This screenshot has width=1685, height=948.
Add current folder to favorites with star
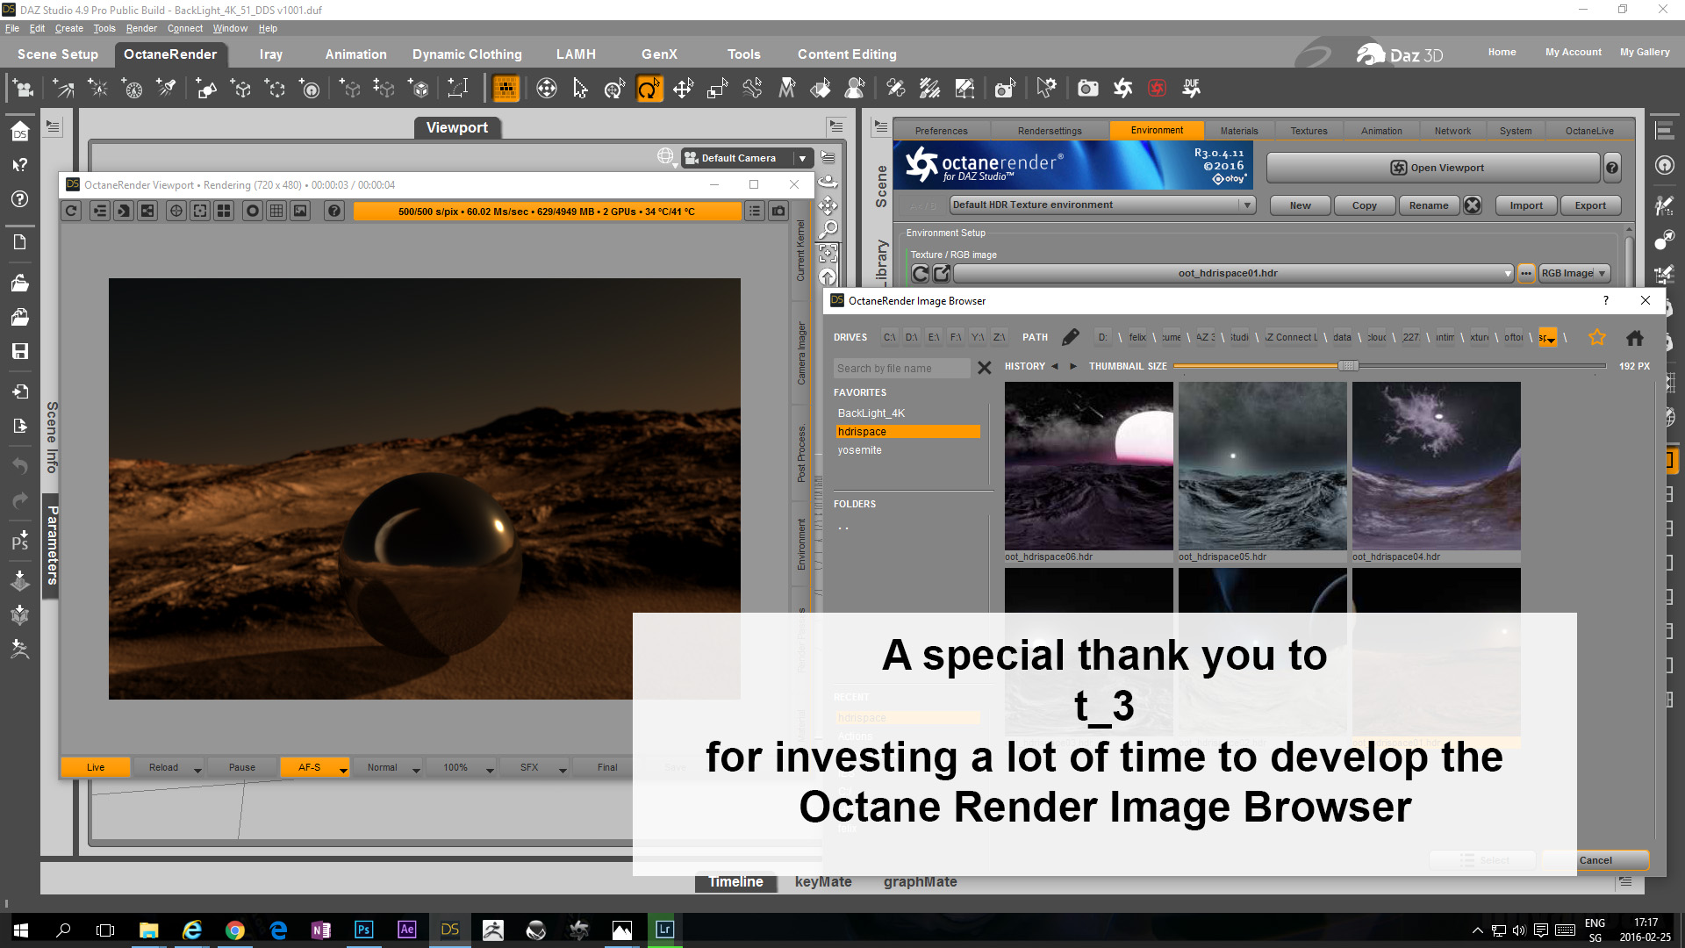(1597, 337)
